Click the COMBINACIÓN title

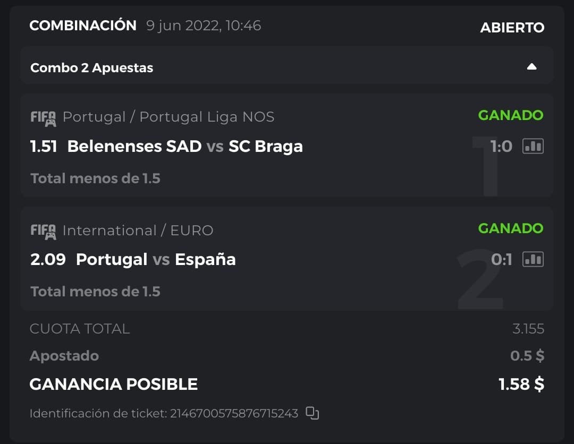83,25
